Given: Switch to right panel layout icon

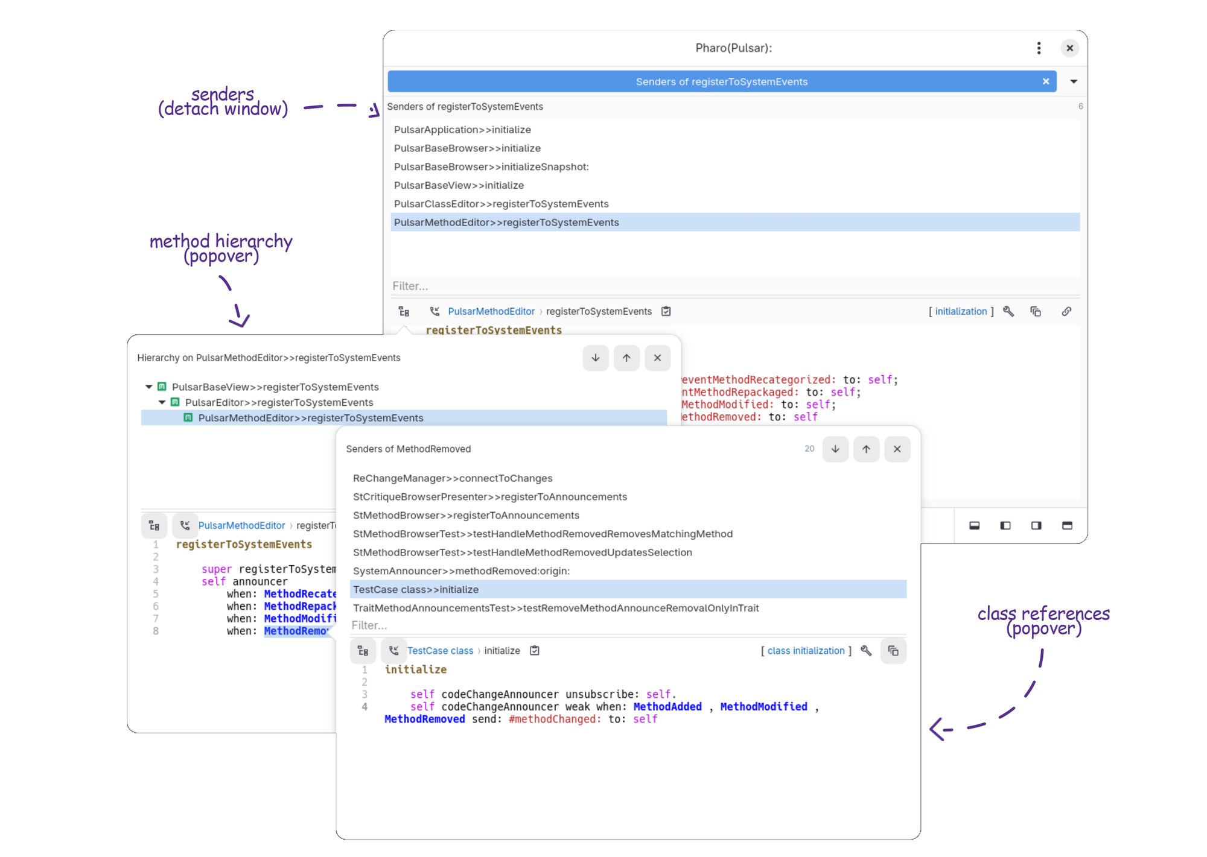Looking at the screenshot, I should (1036, 526).
